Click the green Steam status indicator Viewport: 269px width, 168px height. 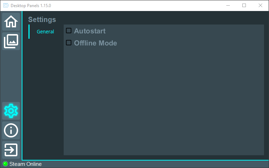click(x=5, y=164)
